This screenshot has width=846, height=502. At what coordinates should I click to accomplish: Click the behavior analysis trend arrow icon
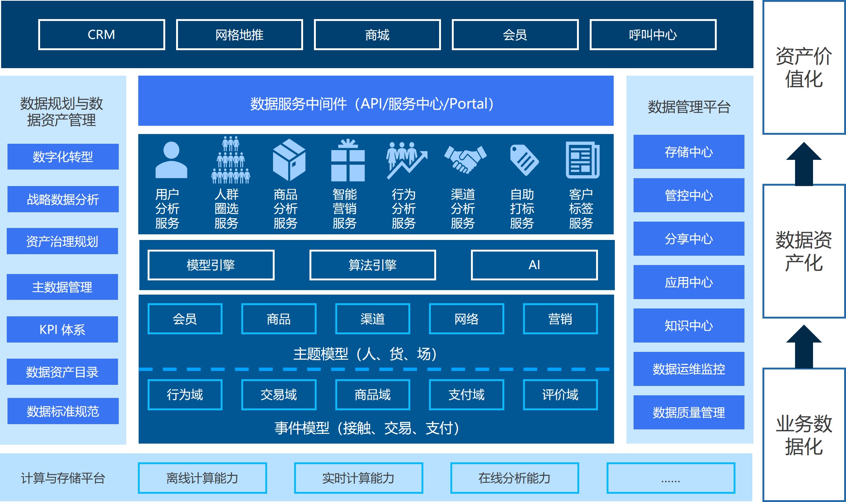407,160
